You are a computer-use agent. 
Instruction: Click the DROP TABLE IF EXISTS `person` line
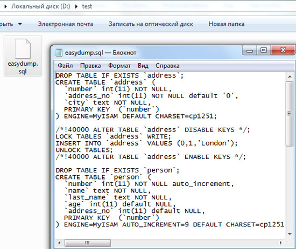pyautogui.click(x=117, y=170)
